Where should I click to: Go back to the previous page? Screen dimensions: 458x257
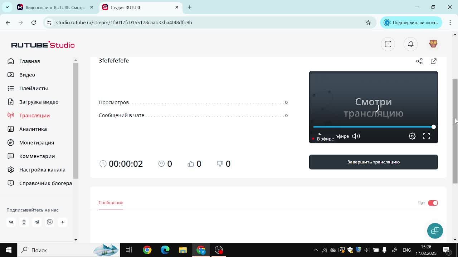8,22
